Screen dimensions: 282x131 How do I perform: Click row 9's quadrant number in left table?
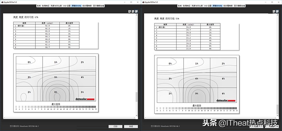coord(15,47)
